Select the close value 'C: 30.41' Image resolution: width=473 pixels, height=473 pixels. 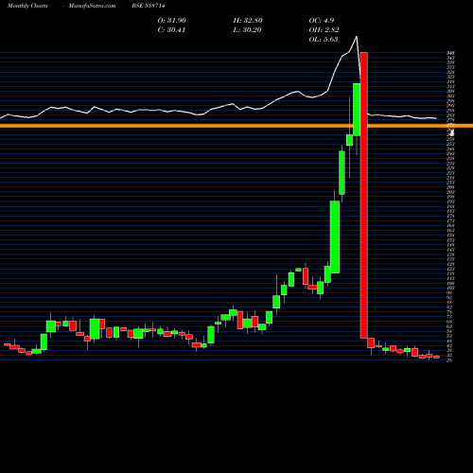tap(171, 30)
